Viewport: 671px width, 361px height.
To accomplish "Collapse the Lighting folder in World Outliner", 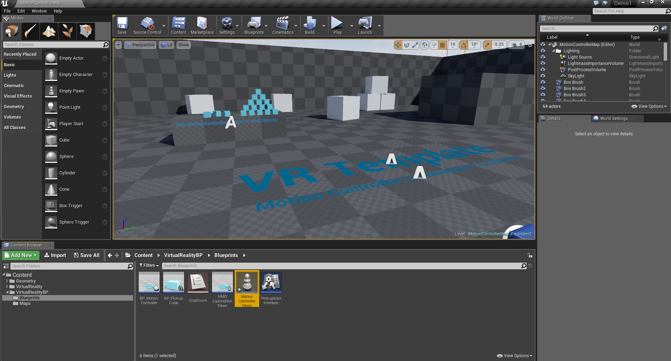I will [x=554, y=51].
